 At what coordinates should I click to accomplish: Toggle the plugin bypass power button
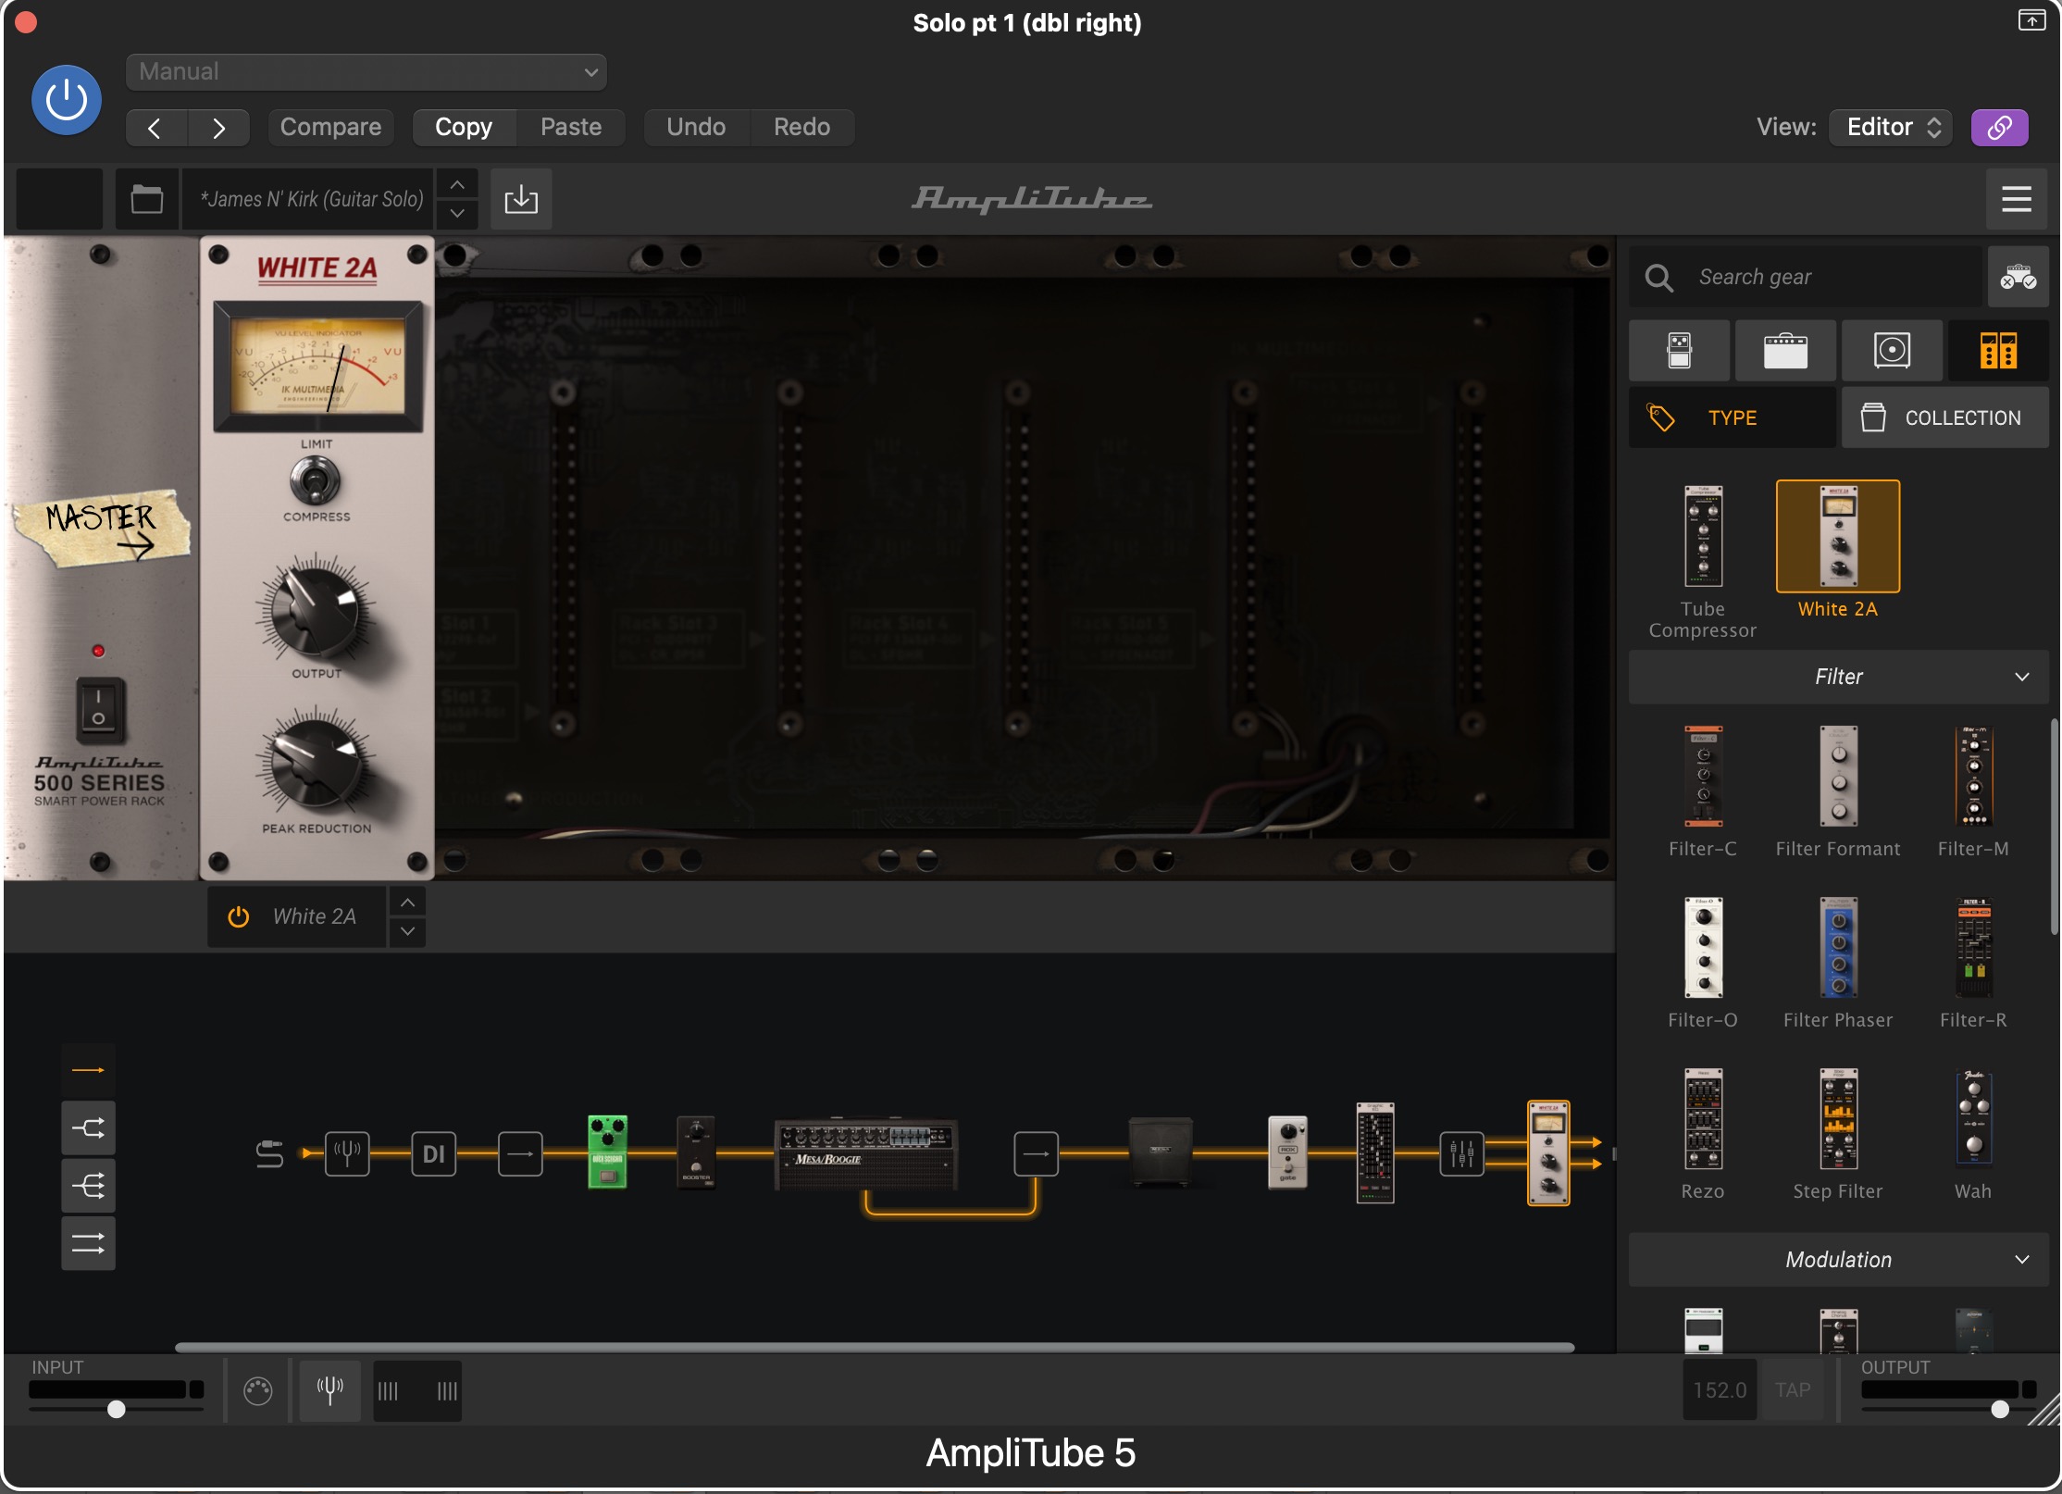tap(66, 99)
